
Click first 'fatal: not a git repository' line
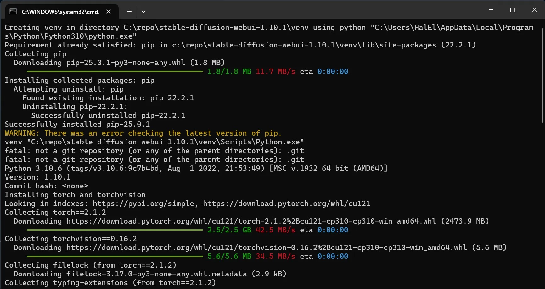[x=154, y=151]
